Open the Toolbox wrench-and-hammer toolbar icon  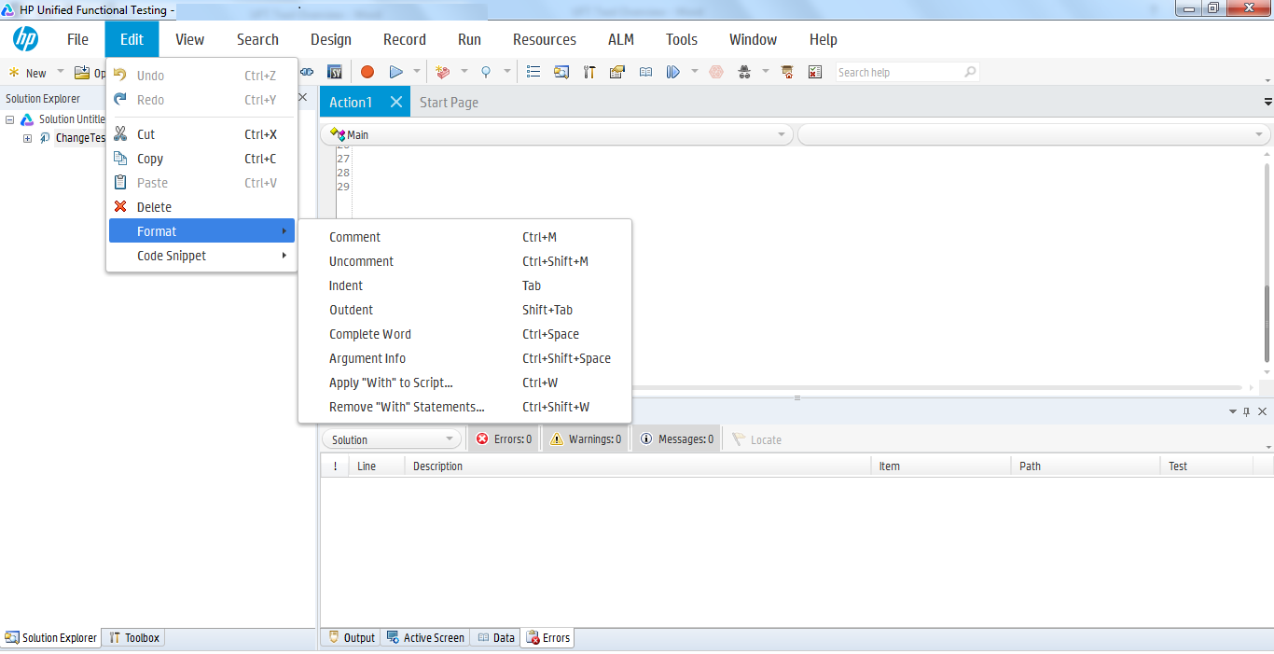(x=589, y=71)
